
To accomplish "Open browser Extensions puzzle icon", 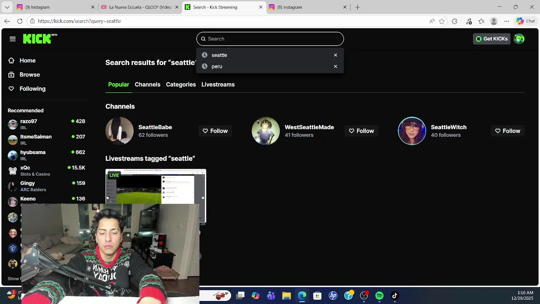I will 454,21.
